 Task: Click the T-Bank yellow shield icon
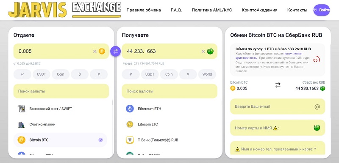click(x=130, y=140)
